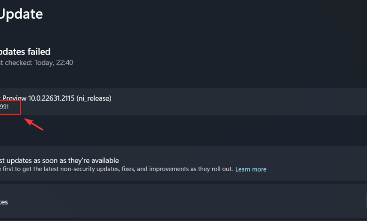Image resolution: width=367 pixels, height=221 pixels.
Task: Open the Learn more link
Action: coord(251,169)
